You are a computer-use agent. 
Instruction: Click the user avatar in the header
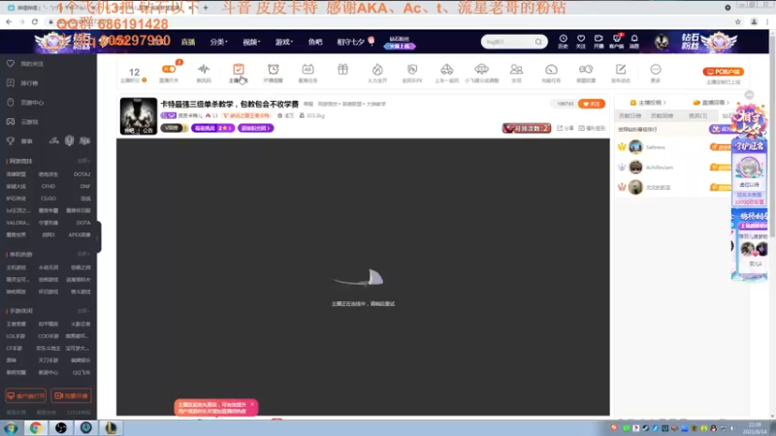pos(662,42)
